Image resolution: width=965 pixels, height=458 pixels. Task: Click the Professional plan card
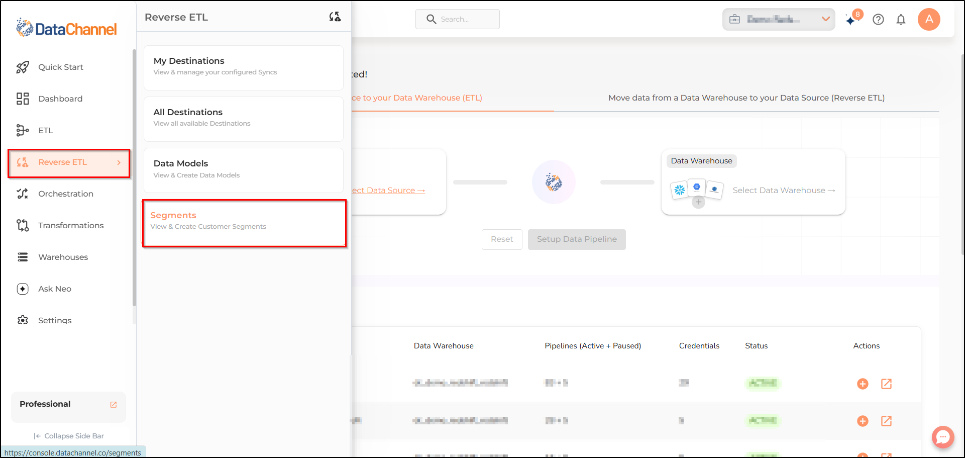pyautogui.click(x=68, y=407)
